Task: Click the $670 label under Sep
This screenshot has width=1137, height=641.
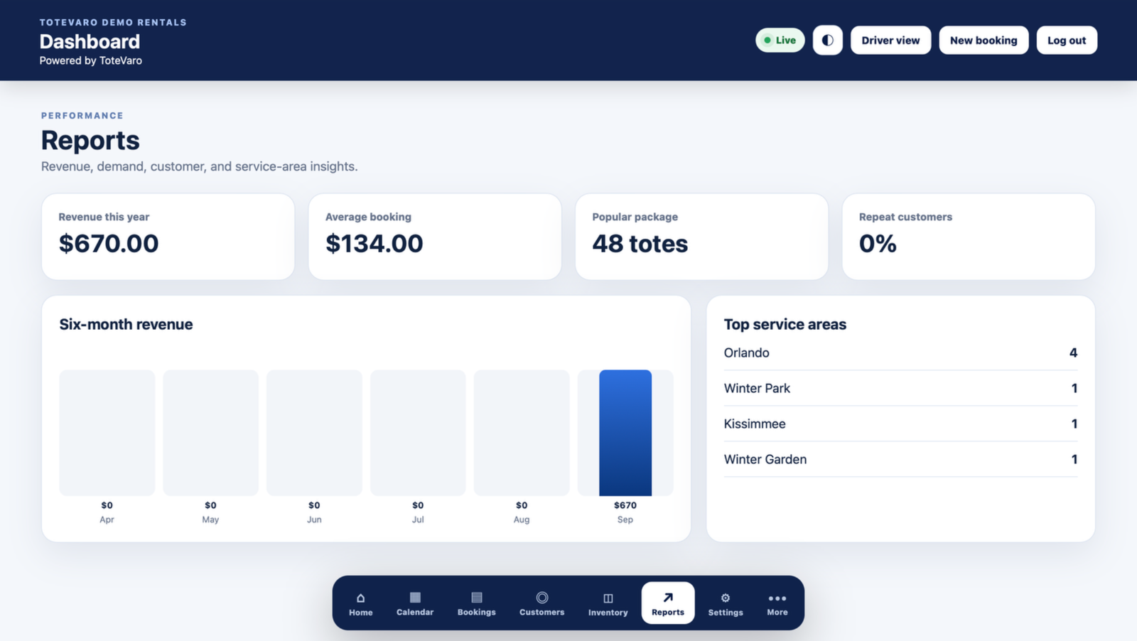Action: click(625, 505)
